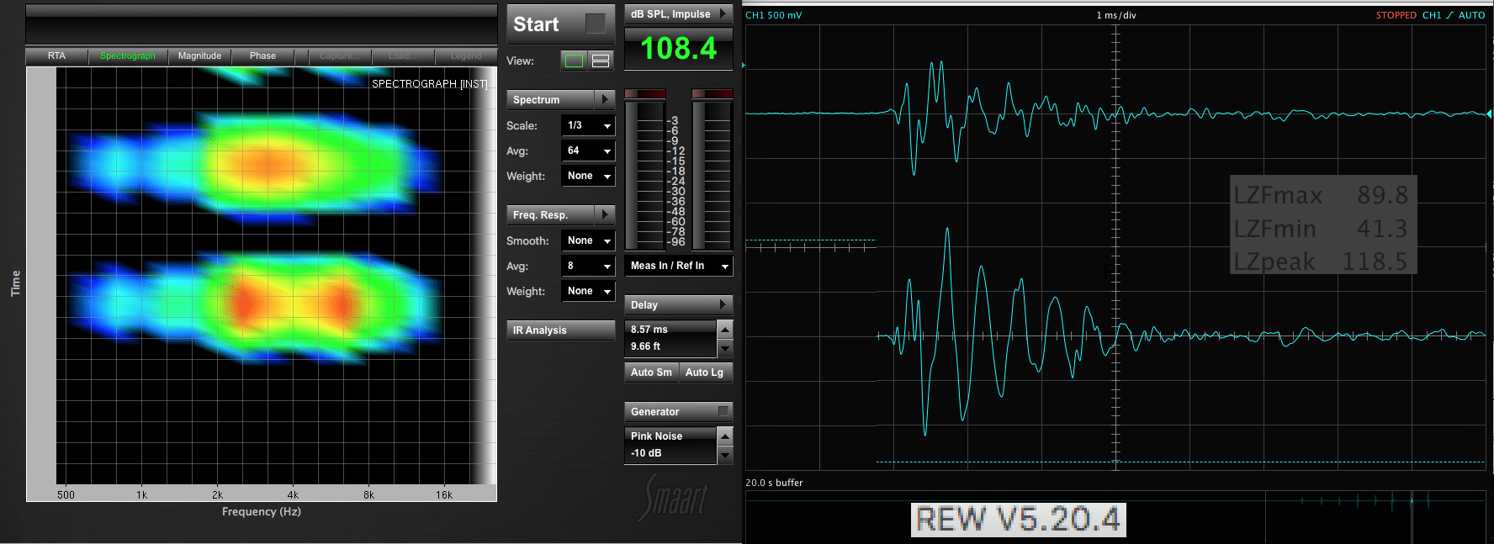The width and height of the screenshot is (1494, 544).
Task: Switch to the RTA tab
Action: pos(56,56)
